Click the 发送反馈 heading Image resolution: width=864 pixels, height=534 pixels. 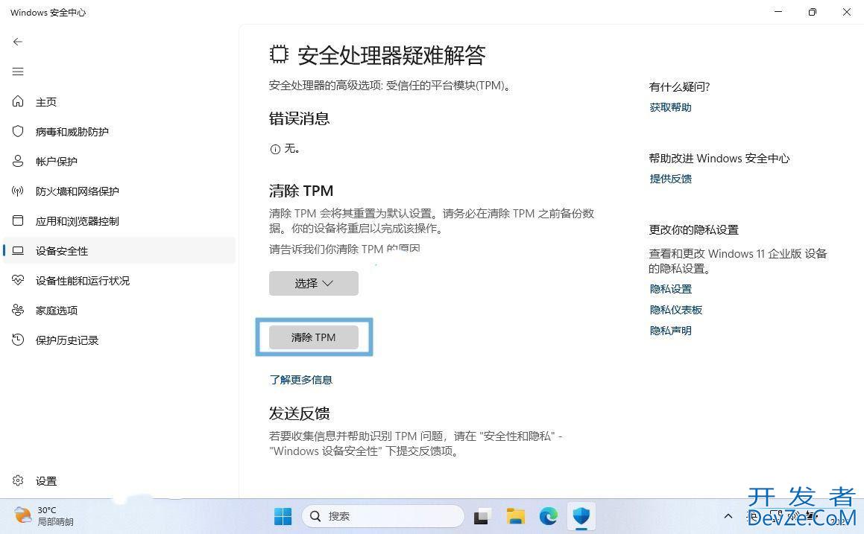coord(299,413)
